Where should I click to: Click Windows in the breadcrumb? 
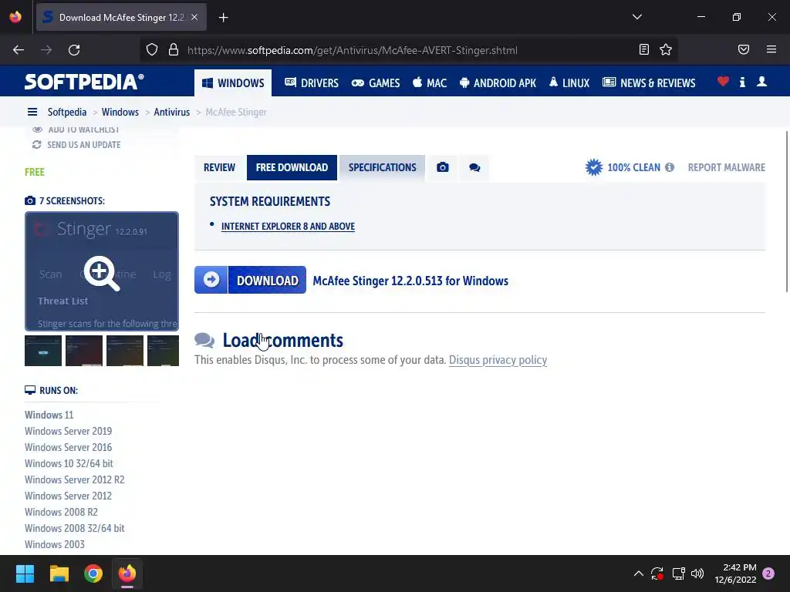120,112
